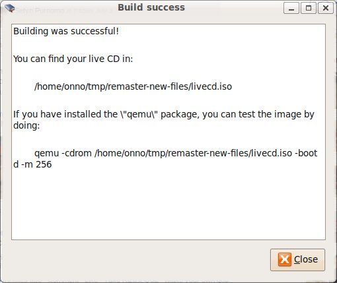Click the orange X icon beside Close
This screenshot has height=283, width=337.
point(285,259)
